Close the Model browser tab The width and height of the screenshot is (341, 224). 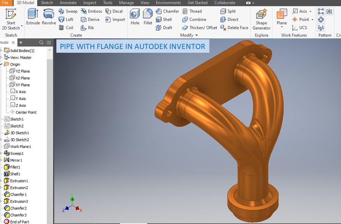(13, 42)
